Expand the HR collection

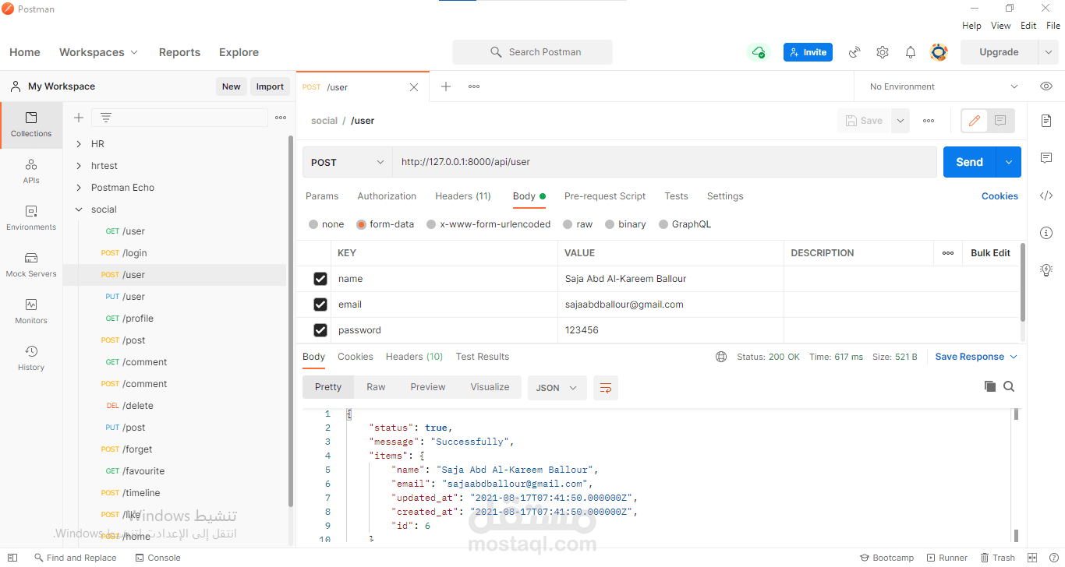click(x=79, y=144)
